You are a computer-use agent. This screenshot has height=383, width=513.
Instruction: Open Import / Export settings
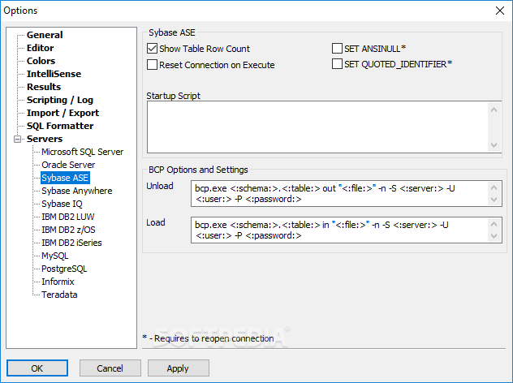pyautogui.click(x=63, y=113)
